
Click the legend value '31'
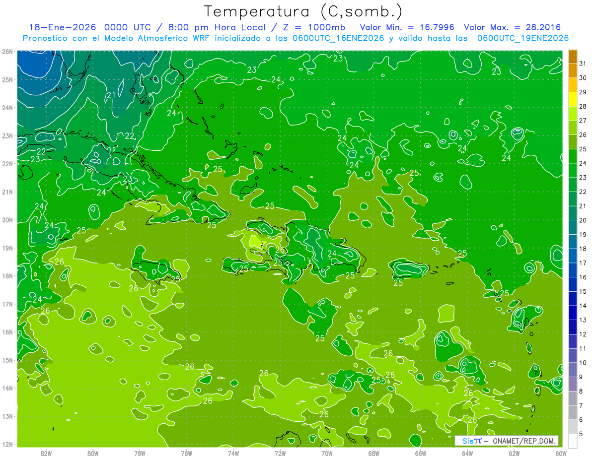coord(583,64)
